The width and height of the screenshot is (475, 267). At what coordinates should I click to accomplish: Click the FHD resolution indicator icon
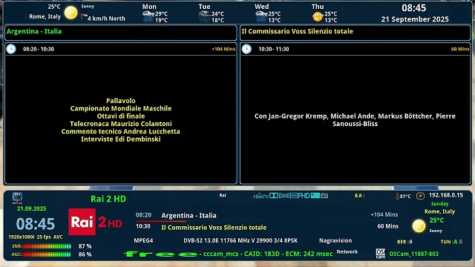304,196
